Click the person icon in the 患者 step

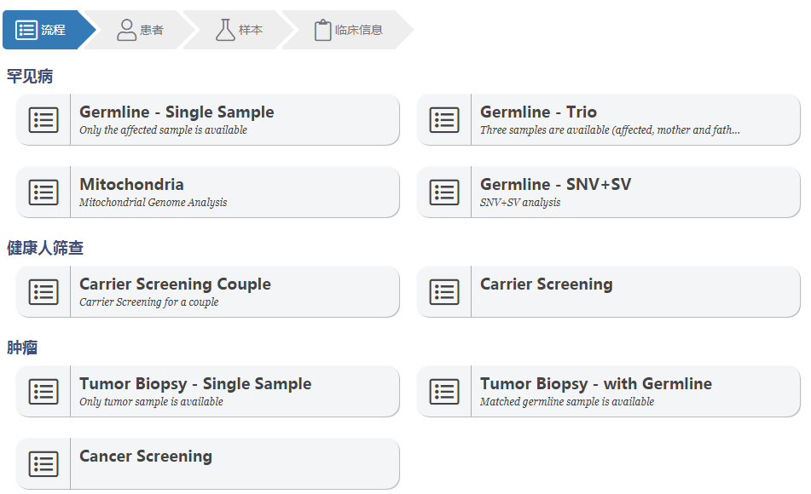tap(126, 31)
